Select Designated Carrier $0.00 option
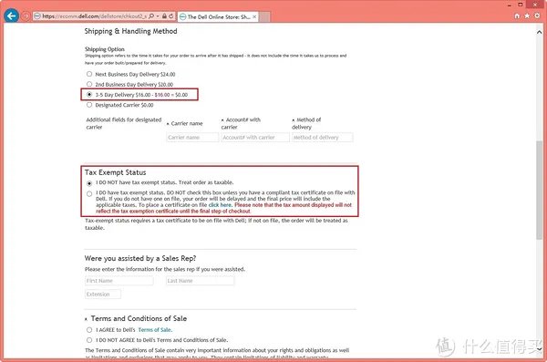547x362 pixels. (x=89, y=105)
